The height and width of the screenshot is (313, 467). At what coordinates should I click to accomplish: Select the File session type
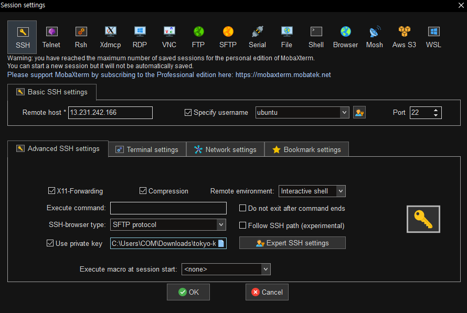pyautogui.click(x=286, y=37)
